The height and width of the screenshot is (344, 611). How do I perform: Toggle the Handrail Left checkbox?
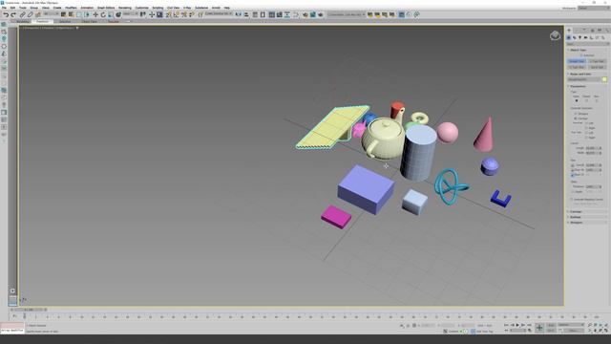586,123
